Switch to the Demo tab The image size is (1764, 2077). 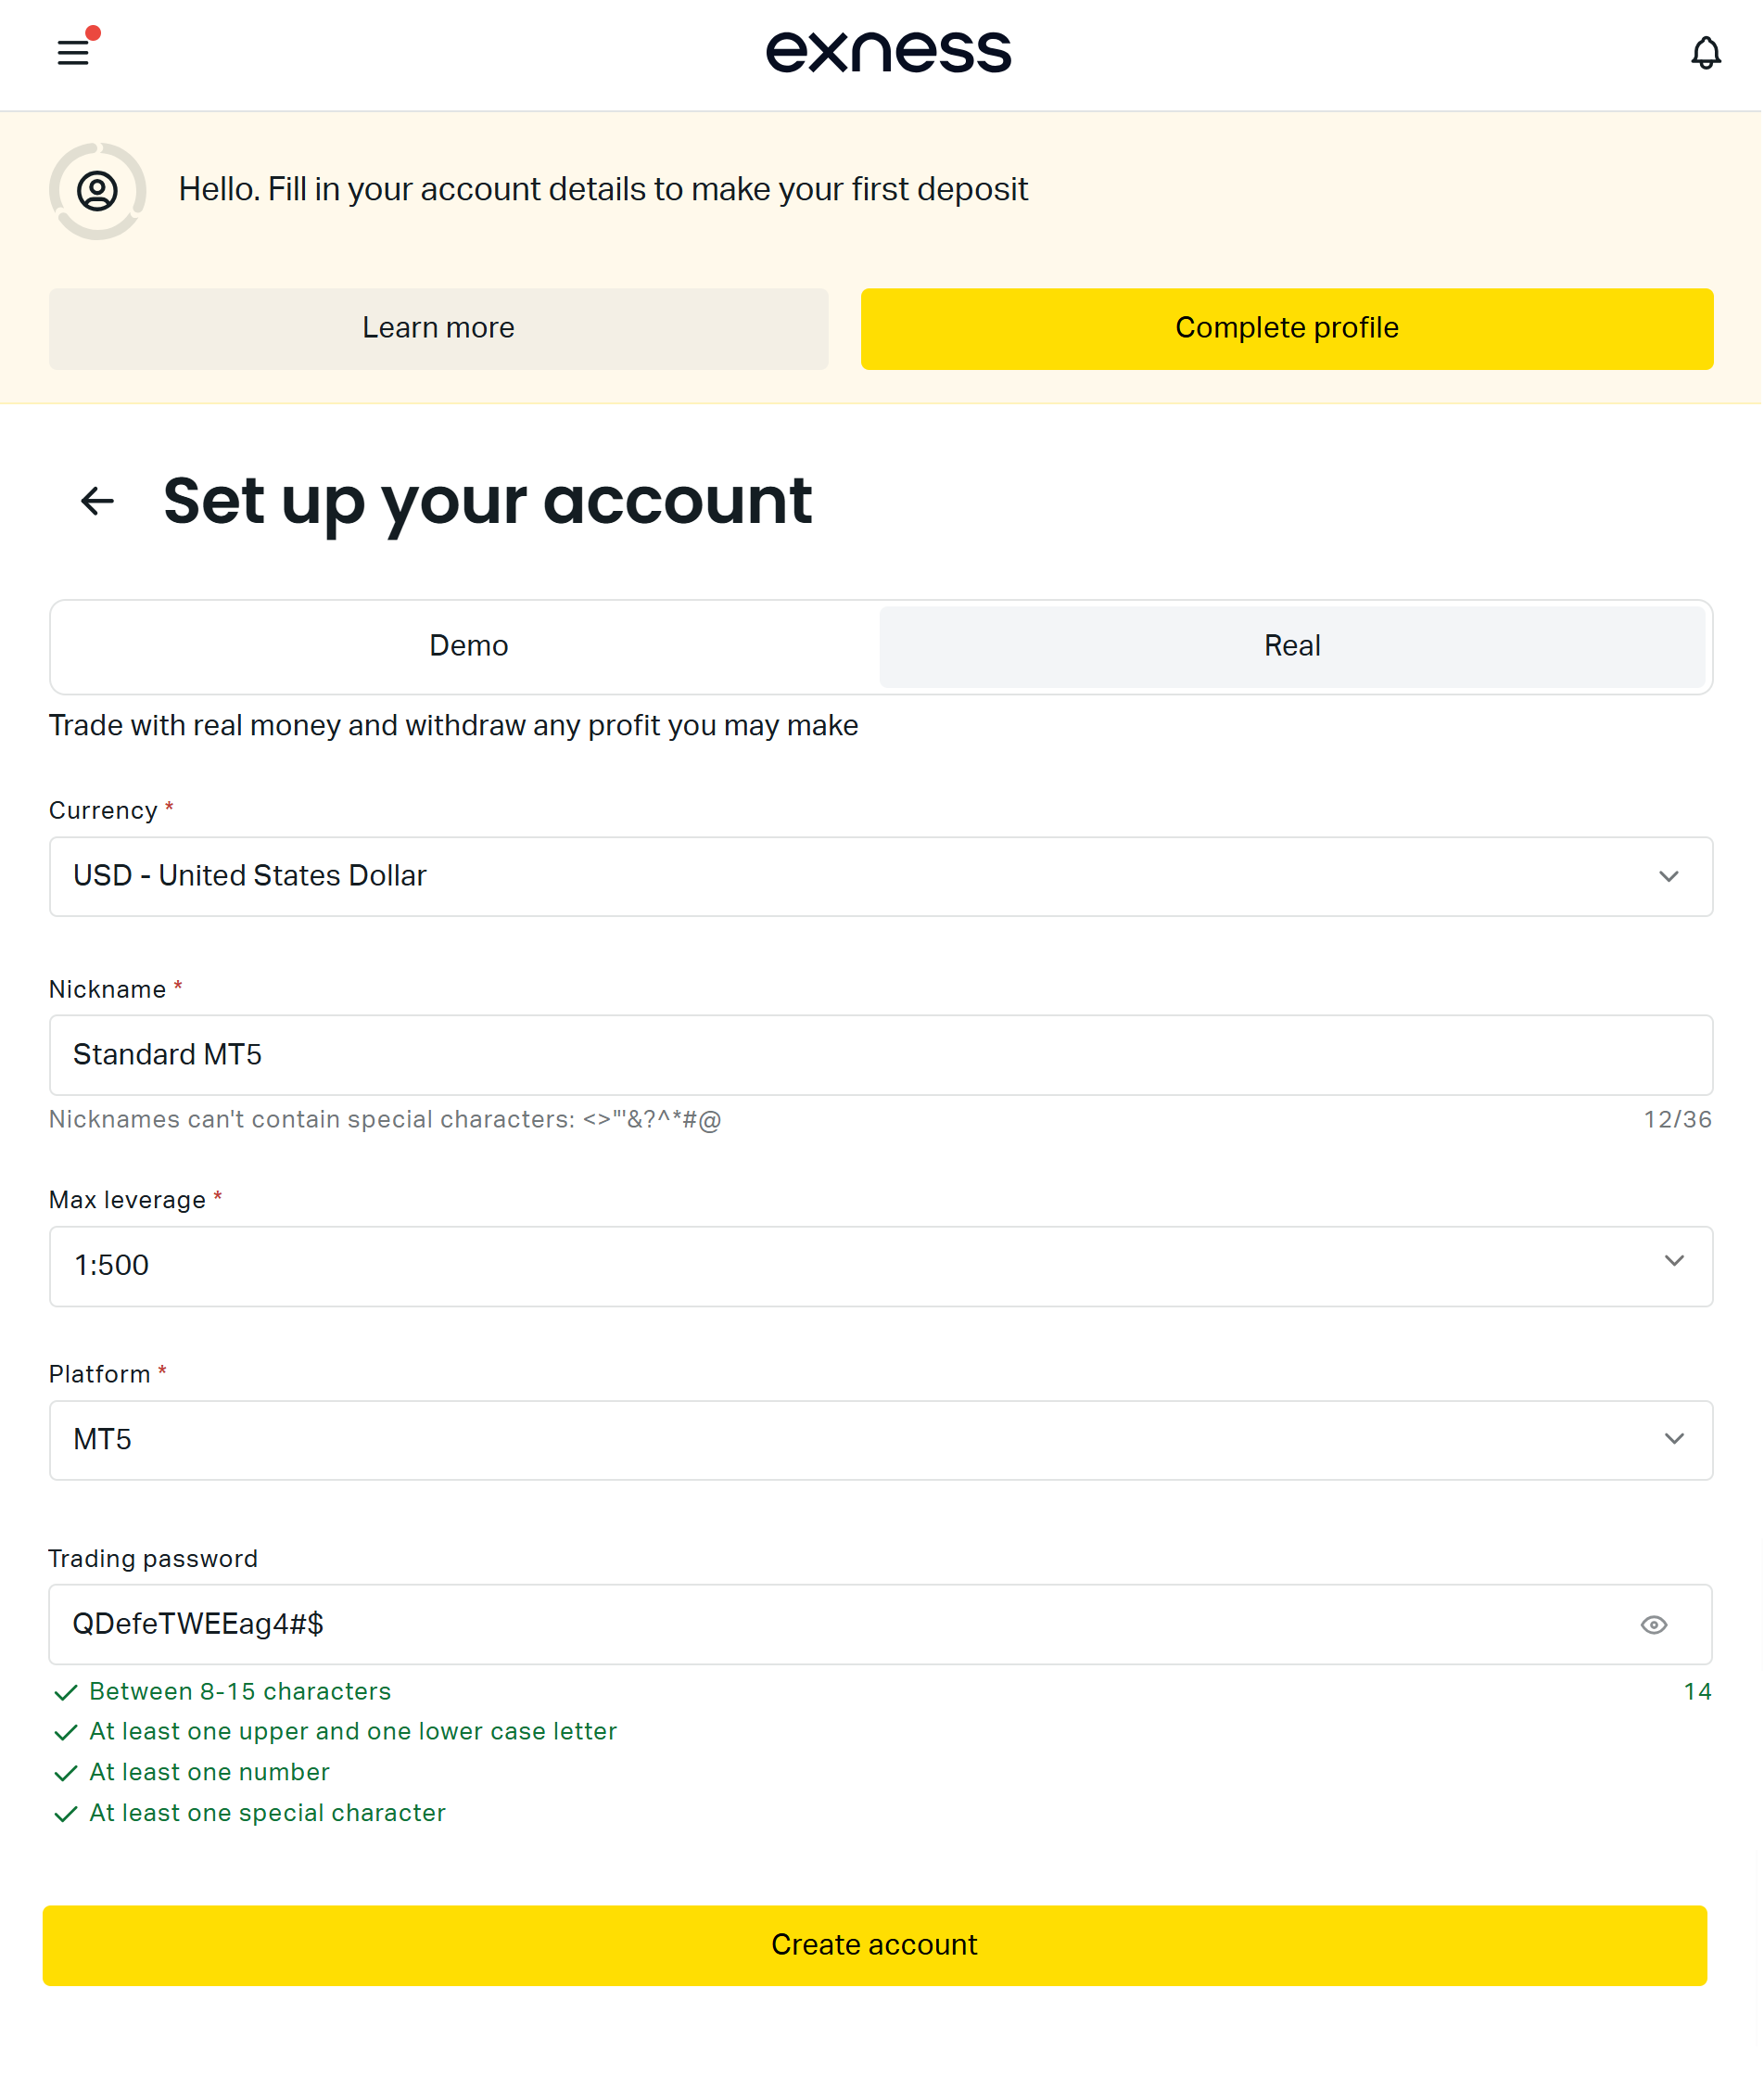469,646
